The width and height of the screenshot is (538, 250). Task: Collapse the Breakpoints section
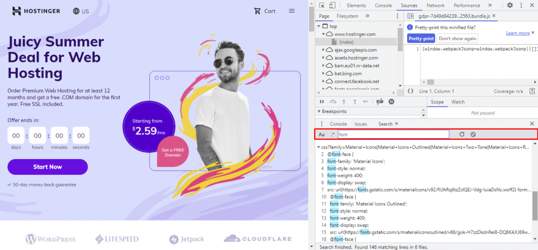(319, 111)
